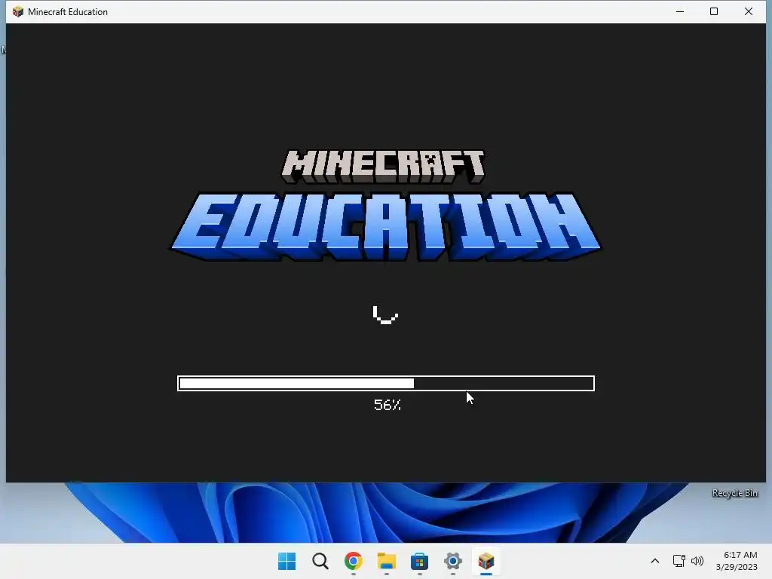Click the loading progress bar

[386, 383]
